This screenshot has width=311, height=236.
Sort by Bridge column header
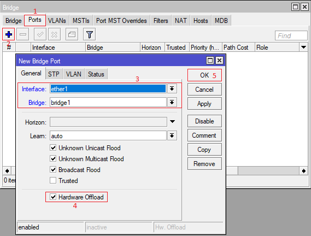[x=113, y=48]
